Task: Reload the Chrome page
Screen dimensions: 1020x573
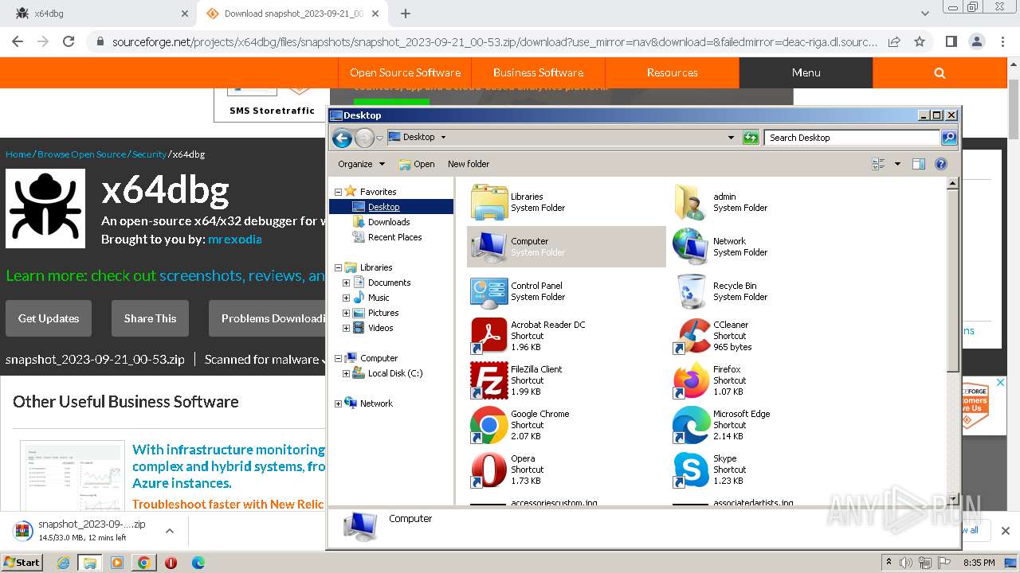Action: (x=69, y=41)
